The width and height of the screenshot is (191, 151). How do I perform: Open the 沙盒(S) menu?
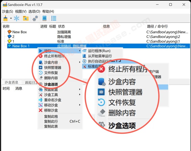[7, 11]
